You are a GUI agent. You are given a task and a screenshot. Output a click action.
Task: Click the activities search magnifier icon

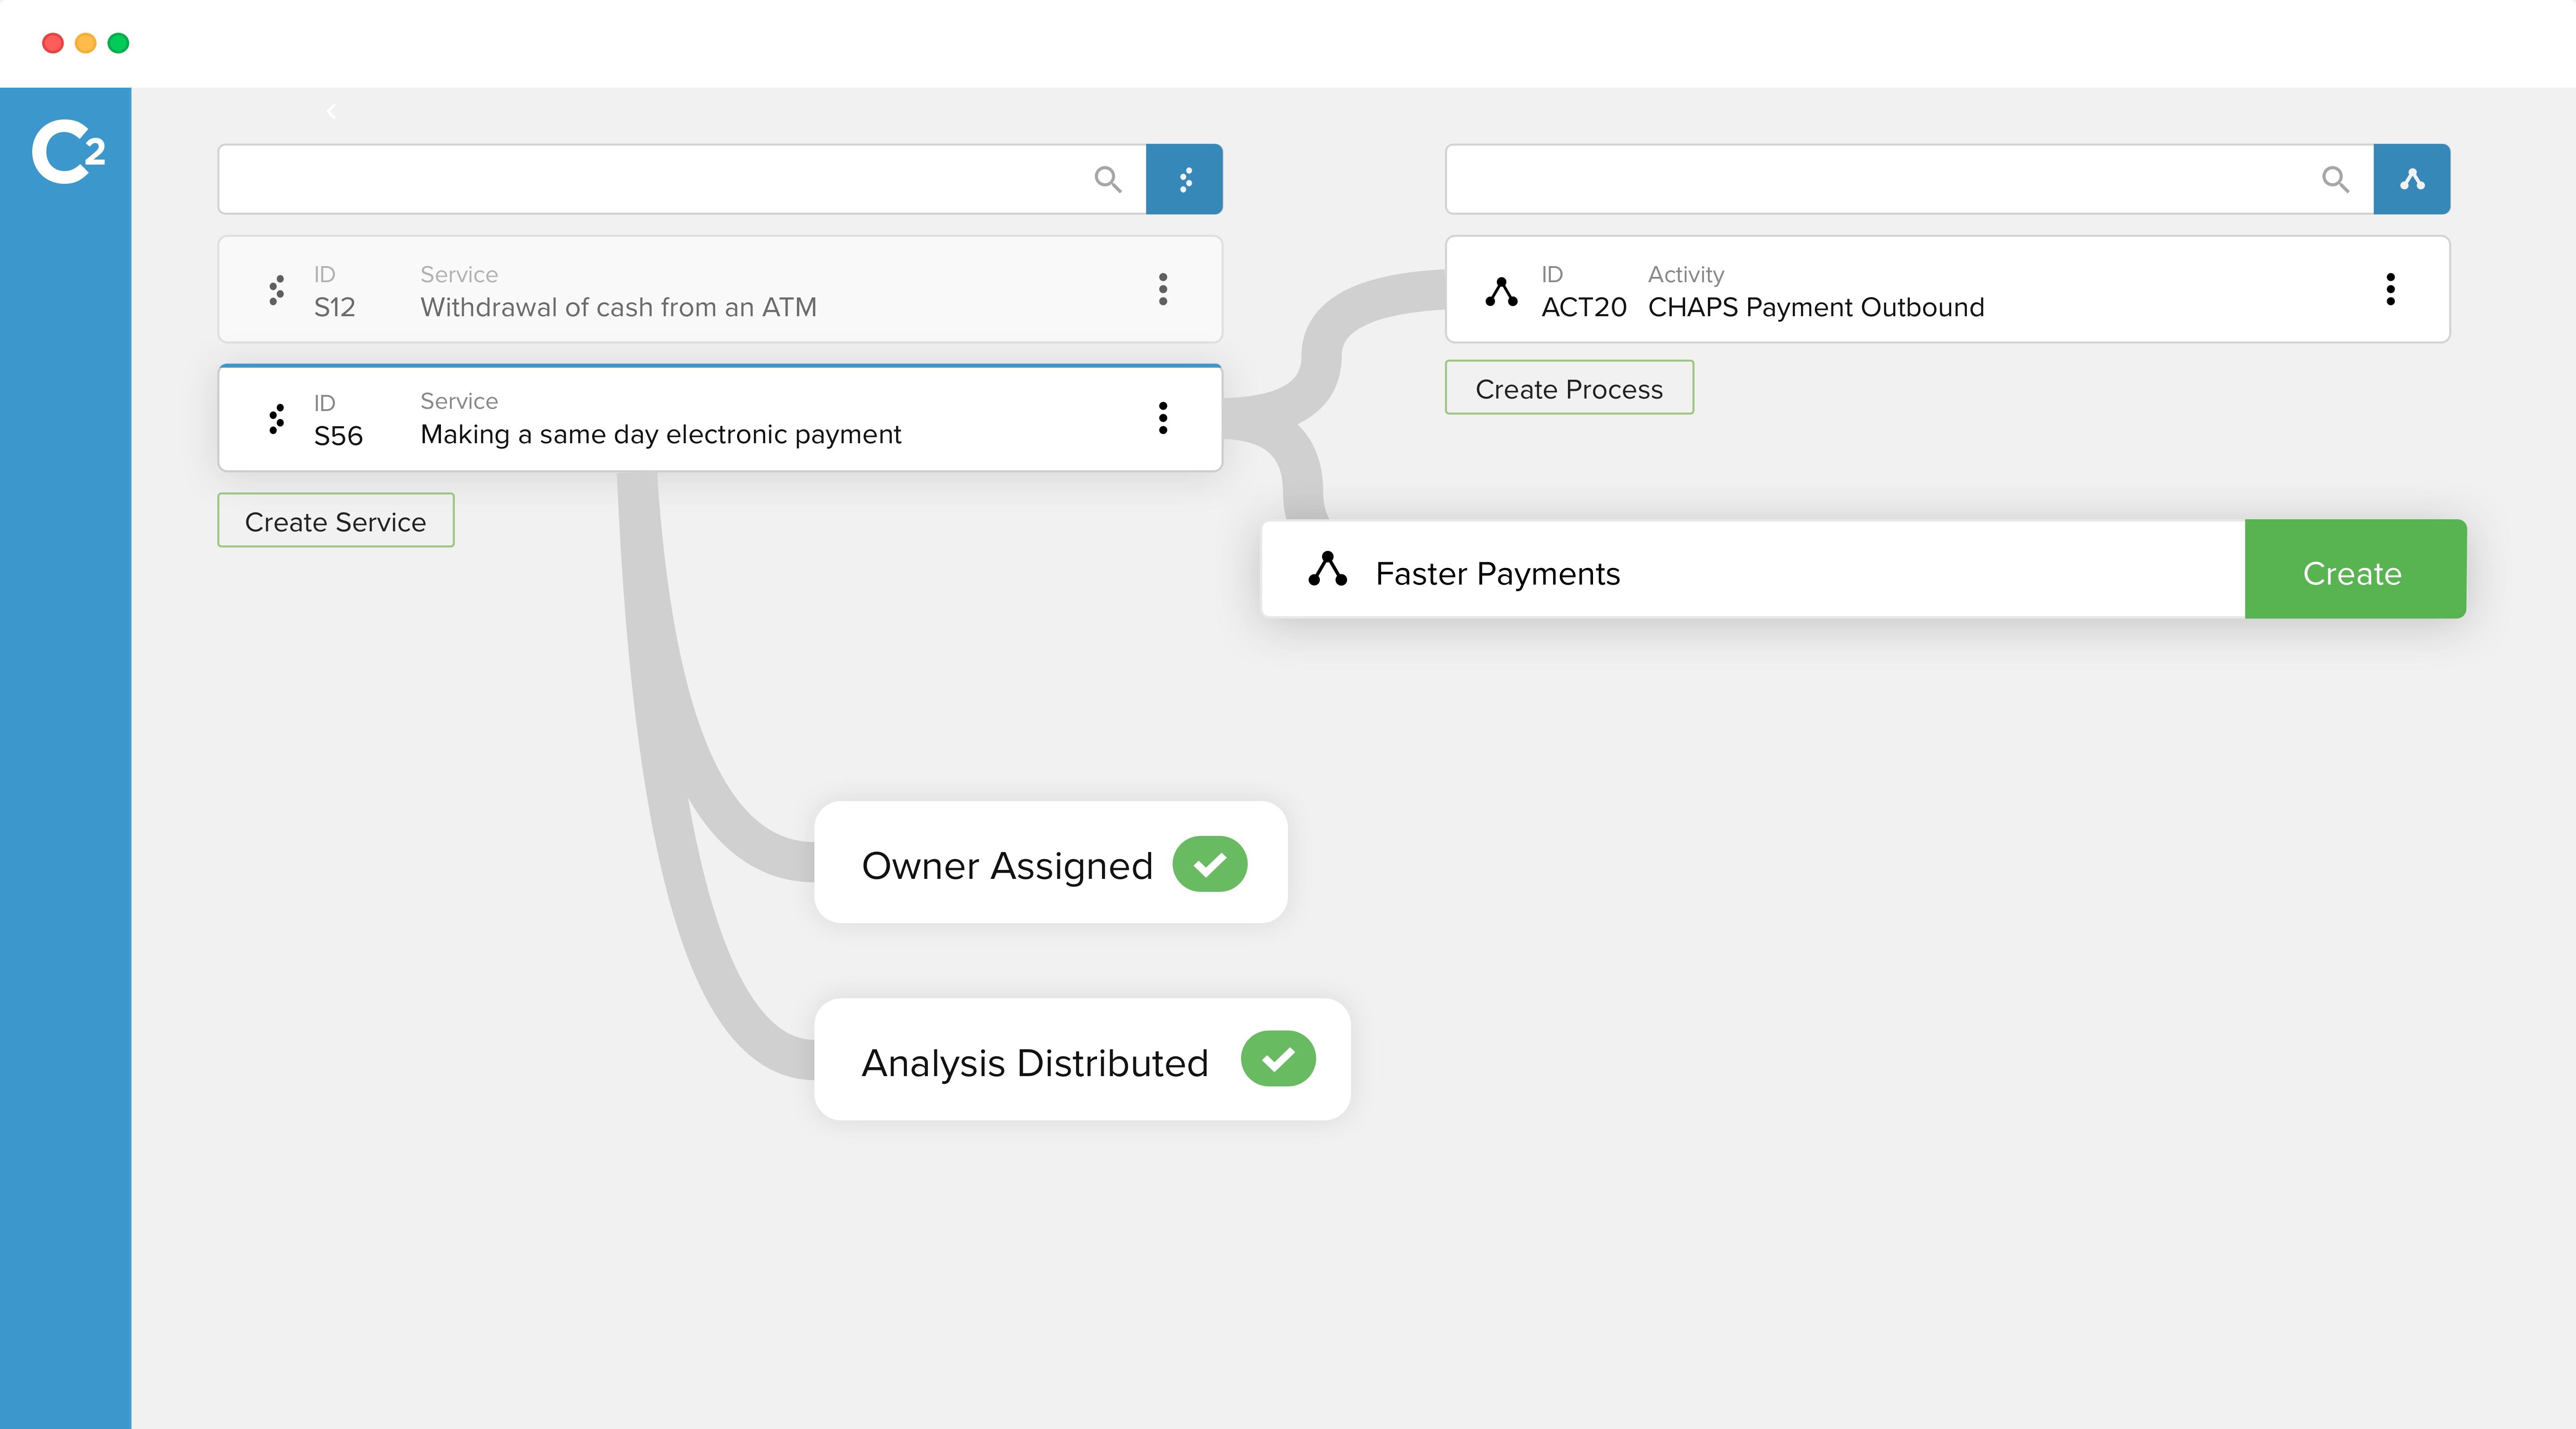coord(2334,179)
